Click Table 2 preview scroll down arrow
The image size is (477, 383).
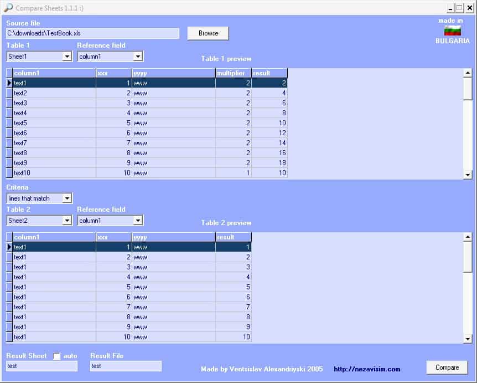point(468,339)
